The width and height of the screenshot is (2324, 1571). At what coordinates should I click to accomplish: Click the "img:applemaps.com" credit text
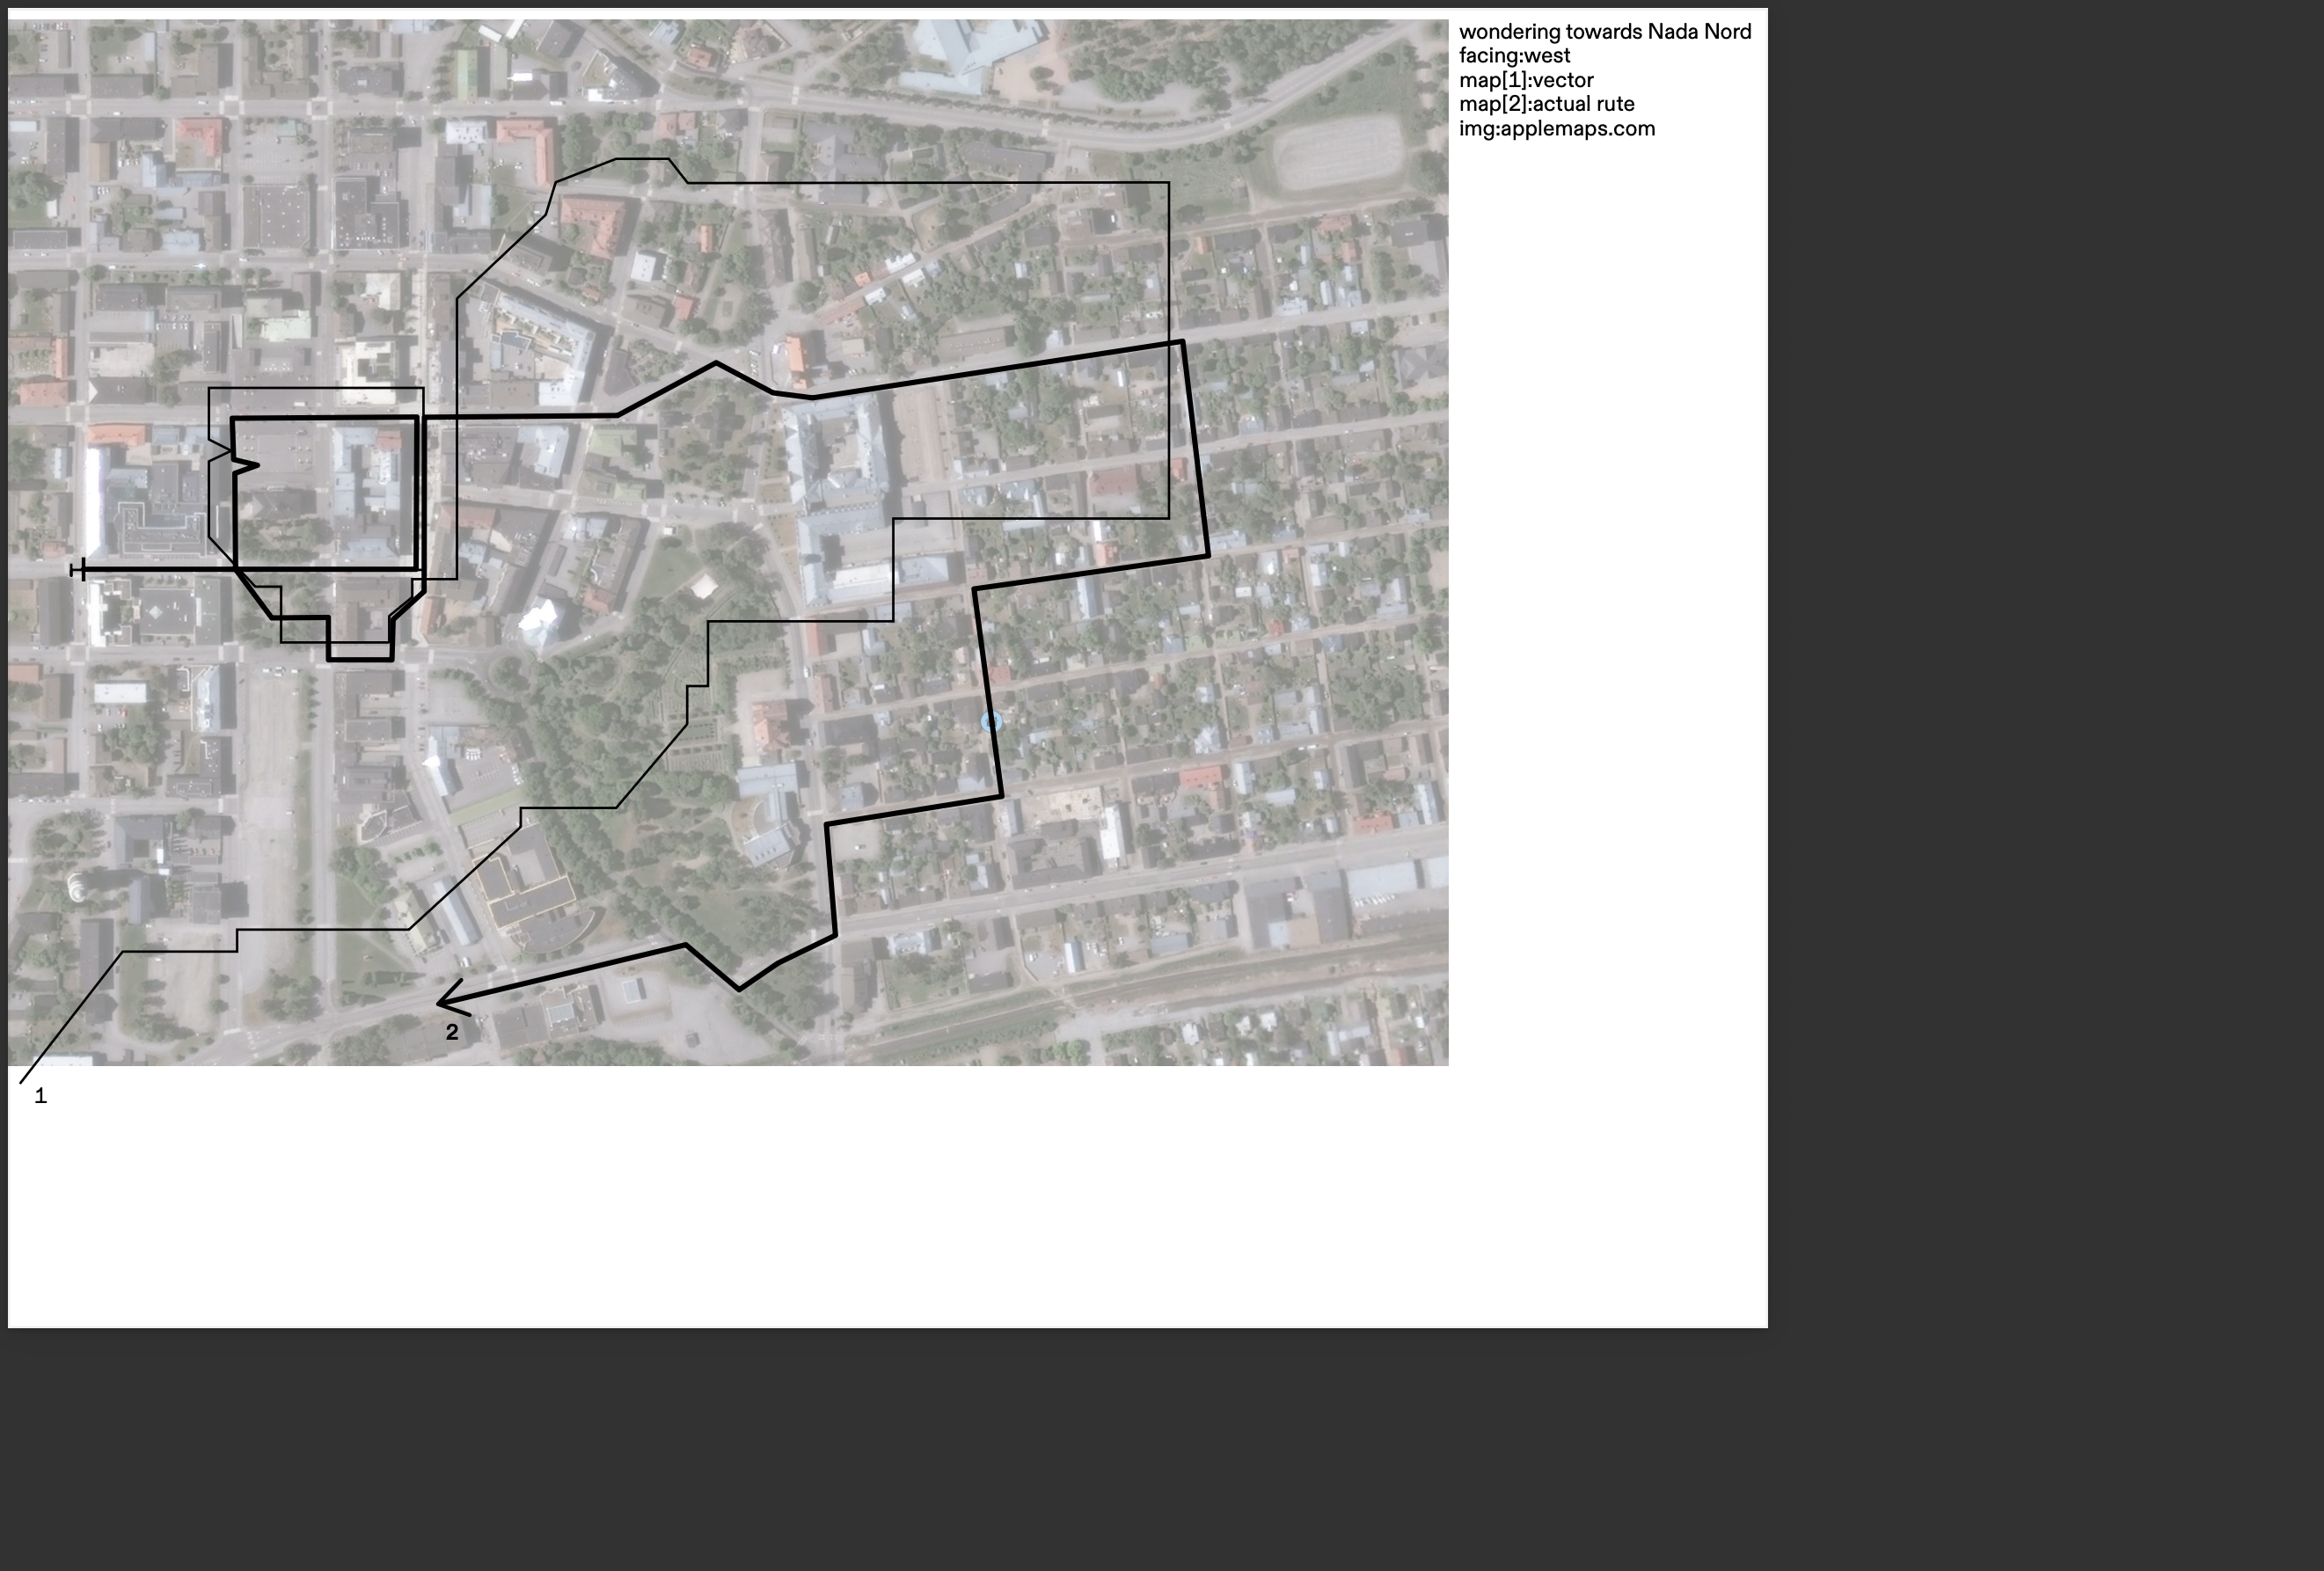(x=1556, y=128)
